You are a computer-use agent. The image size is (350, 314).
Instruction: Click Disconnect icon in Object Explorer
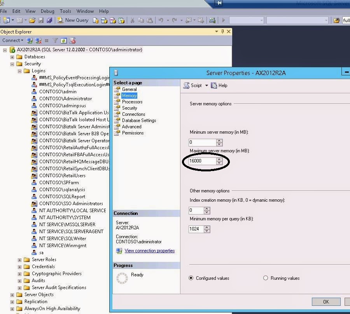tap(38, 40)
